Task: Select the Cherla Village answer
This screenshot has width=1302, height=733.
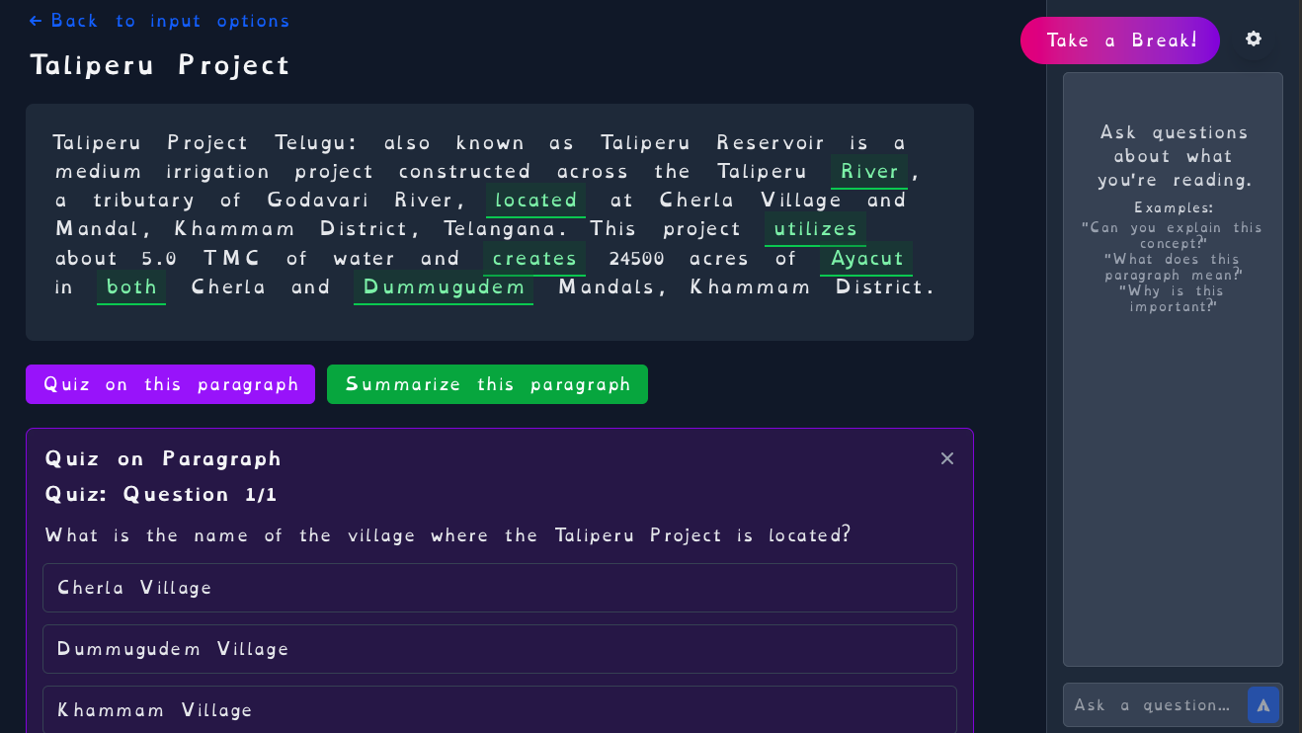Action: click(x=499, y=588)
